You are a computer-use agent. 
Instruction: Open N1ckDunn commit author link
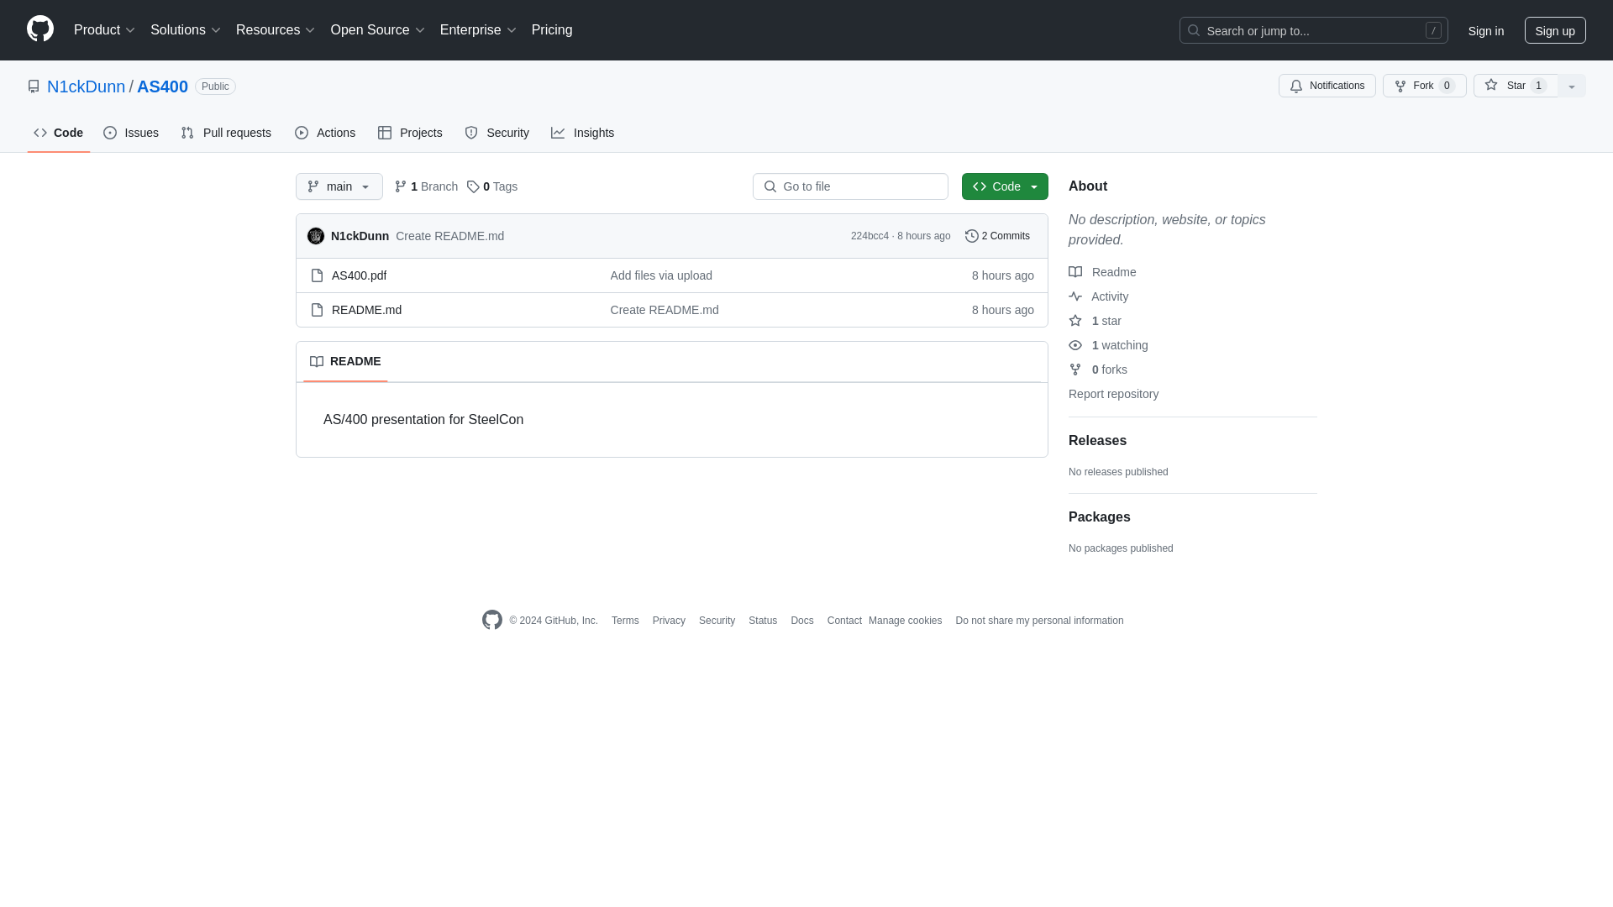[x=360, y=236]
